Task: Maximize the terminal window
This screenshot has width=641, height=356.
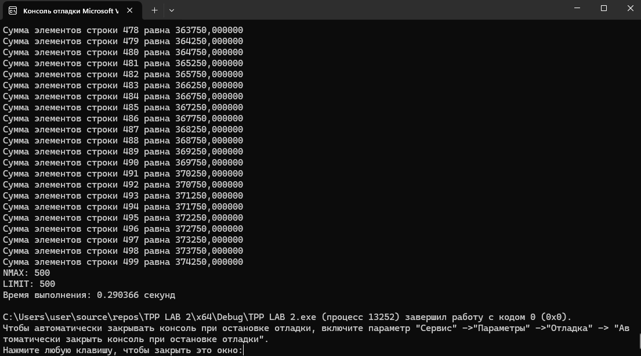Action: pos(604,8)
